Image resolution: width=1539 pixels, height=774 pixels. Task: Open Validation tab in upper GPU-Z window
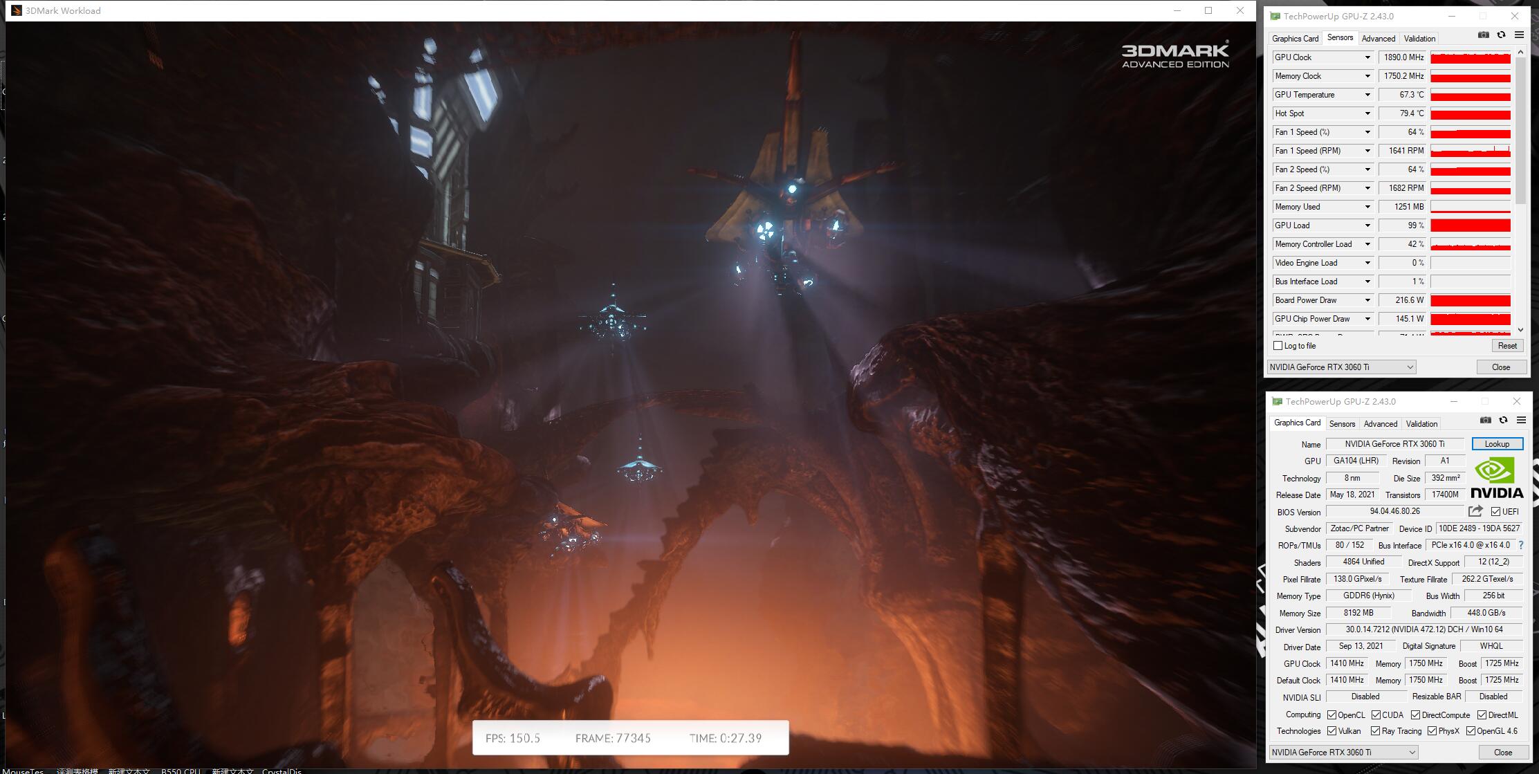coord(1419,39)
